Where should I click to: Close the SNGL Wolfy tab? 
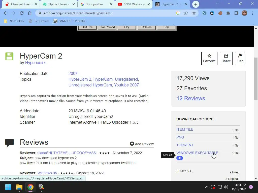[149, 4]
